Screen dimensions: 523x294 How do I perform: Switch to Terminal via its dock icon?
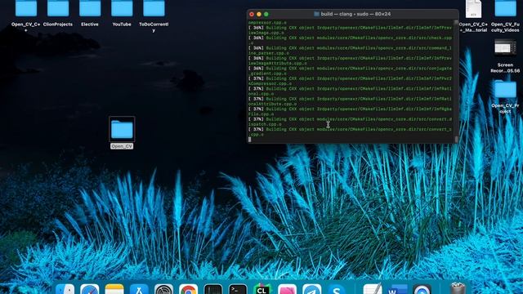click(238, 288)
